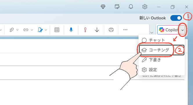The image size is (193, 105).
Task: Mark message high importance with exclamation icon
Action: 85,30
